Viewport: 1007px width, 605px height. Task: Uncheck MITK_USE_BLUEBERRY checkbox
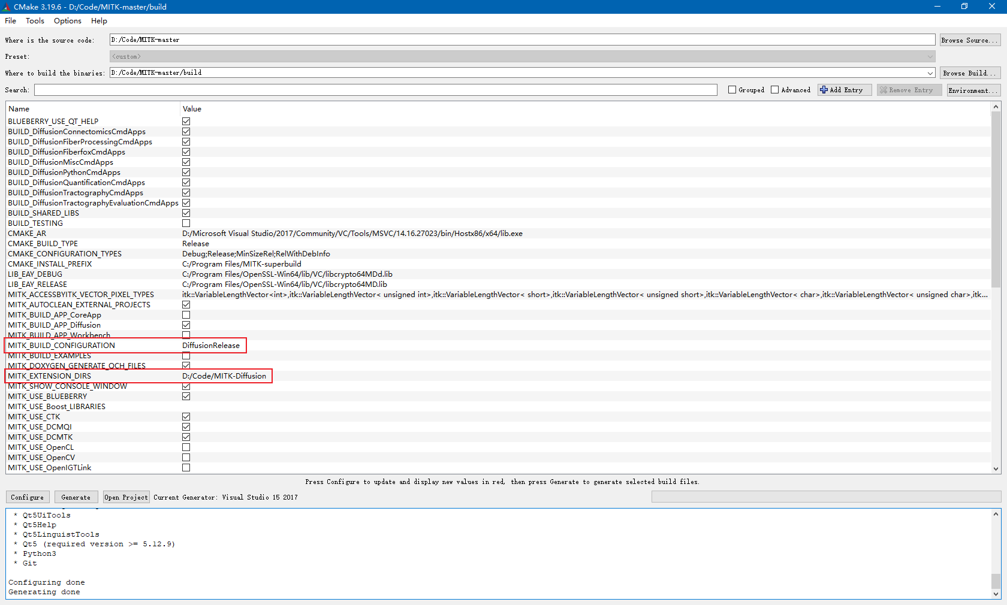point(186,397)
